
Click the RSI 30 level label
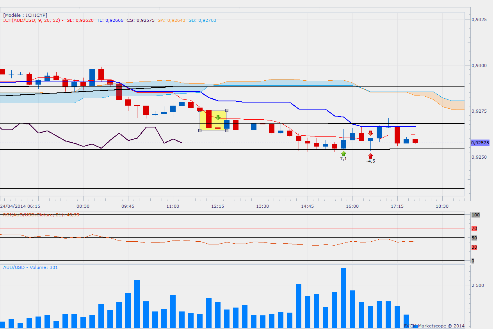click(x=474, y=247)
